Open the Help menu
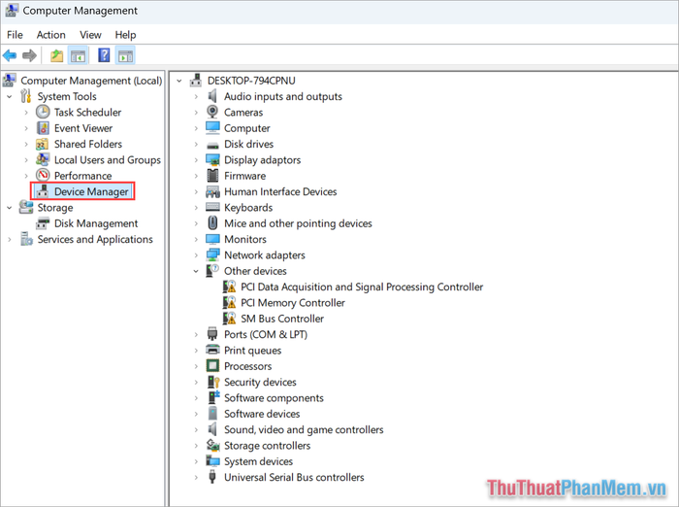Viewport: 679px width, 507px height. (125, 35)
